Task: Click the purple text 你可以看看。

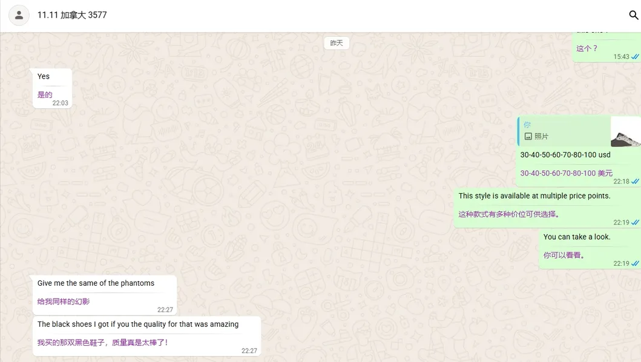Action: coord(564,255)
